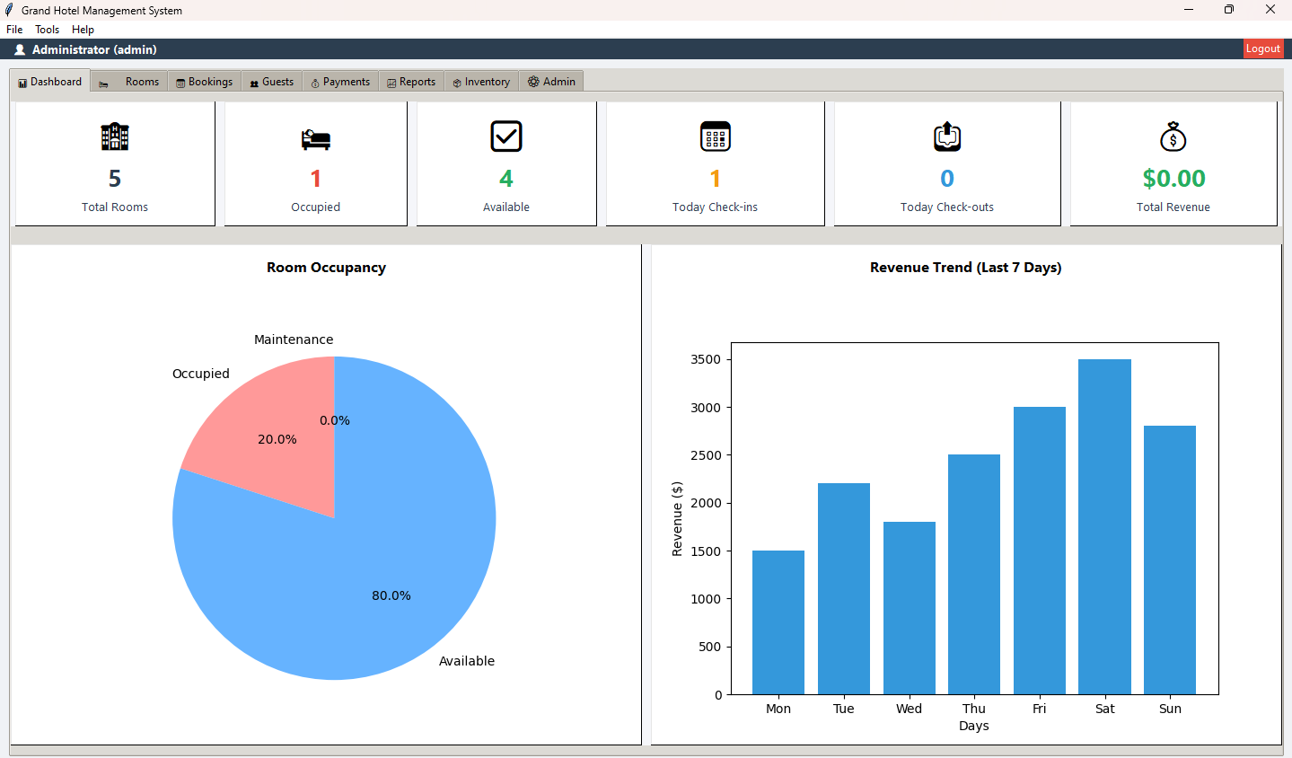
Task: Select the Guests tab
Action: click(x=271, y=82)
